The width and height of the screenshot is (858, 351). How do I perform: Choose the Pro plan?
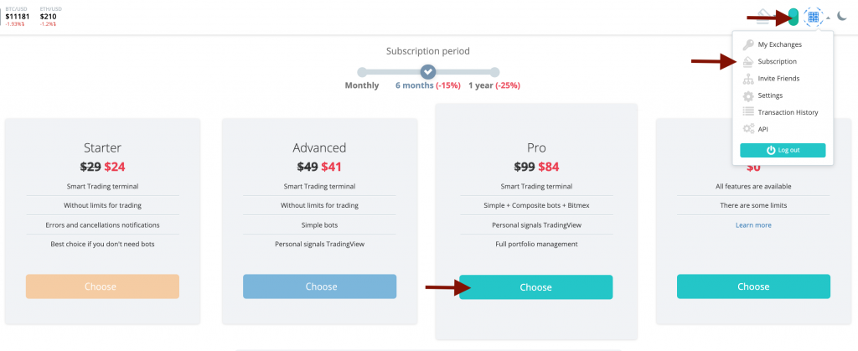coord(535,287)
